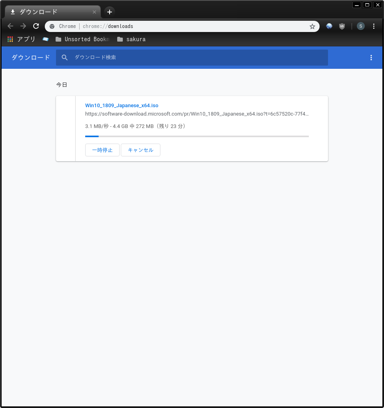Focus the ダウンロード検索 search field
Viewport: 384px width, 408px height.
(x=192, y=58)
